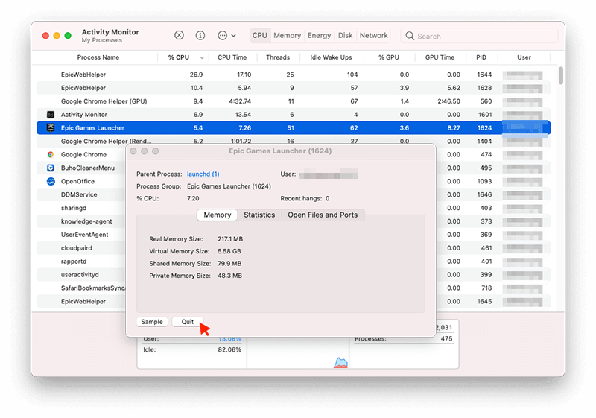Click the stop process toolbar icon
The height and width of the screenshot is (418, 596).
pos(179,35)
